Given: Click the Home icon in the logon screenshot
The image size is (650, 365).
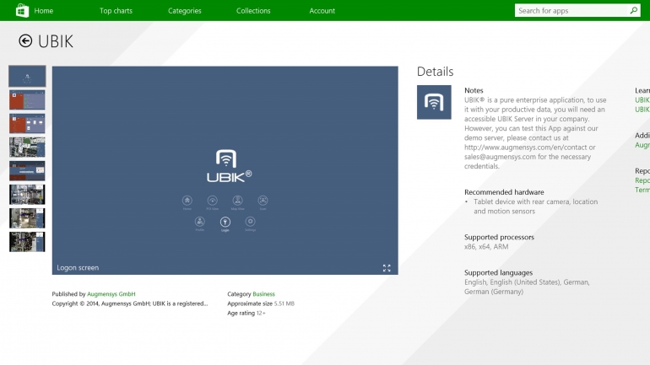Looking at the screenshot, I should [187, 201].
